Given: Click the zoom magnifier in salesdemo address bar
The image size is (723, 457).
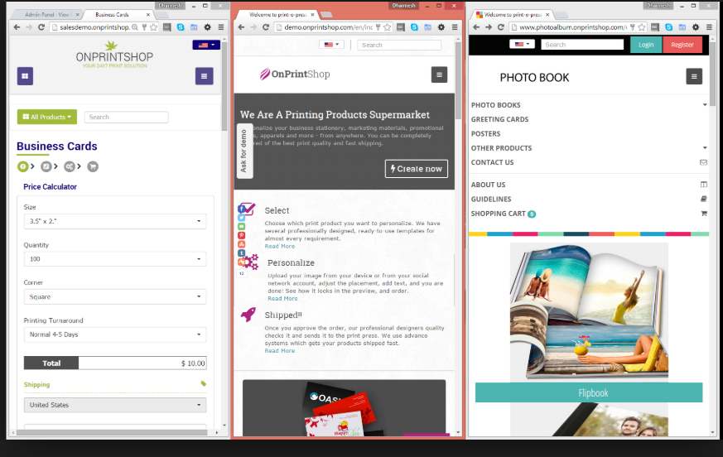Looking at the screenshot, I should [135, 27].
